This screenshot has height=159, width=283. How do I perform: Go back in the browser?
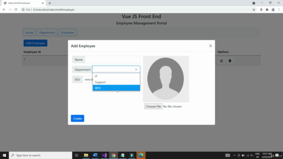4,10
